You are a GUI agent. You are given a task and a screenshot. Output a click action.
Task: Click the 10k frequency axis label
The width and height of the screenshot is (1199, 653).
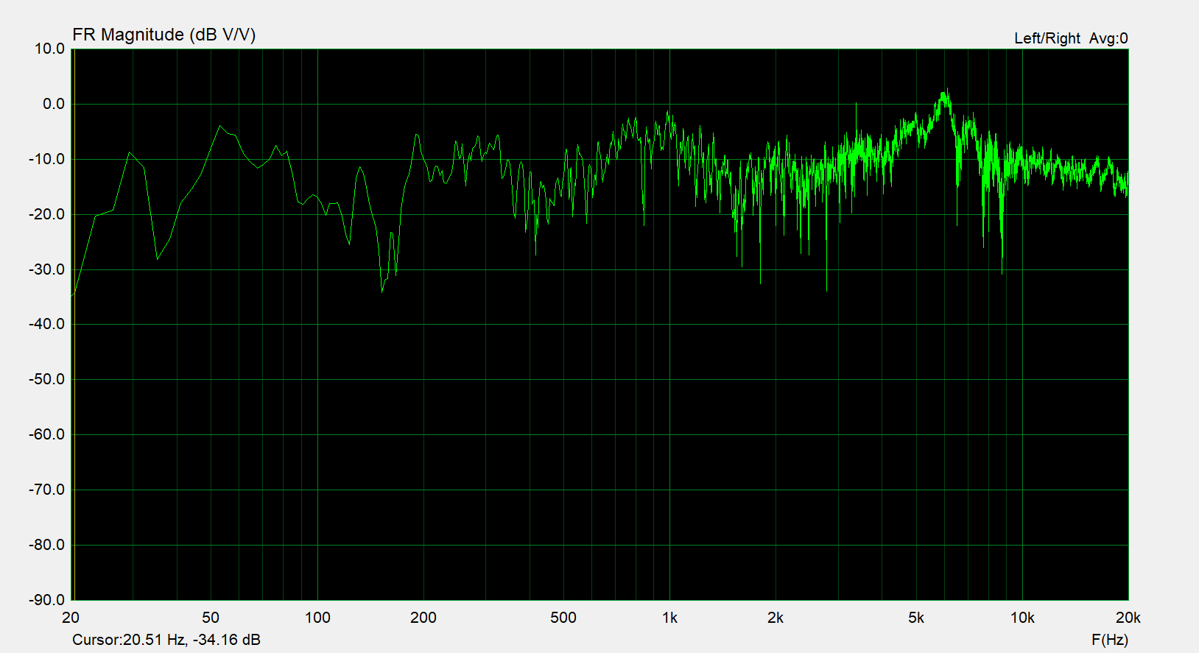pos(1022,618)
